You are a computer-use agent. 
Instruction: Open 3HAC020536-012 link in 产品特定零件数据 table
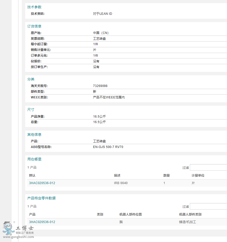coord(42,222)
